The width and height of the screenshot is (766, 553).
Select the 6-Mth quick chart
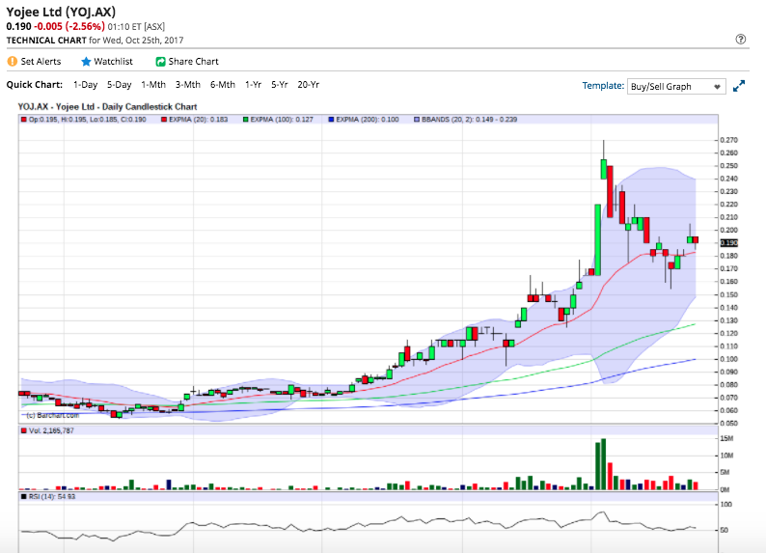pos(223,85)
